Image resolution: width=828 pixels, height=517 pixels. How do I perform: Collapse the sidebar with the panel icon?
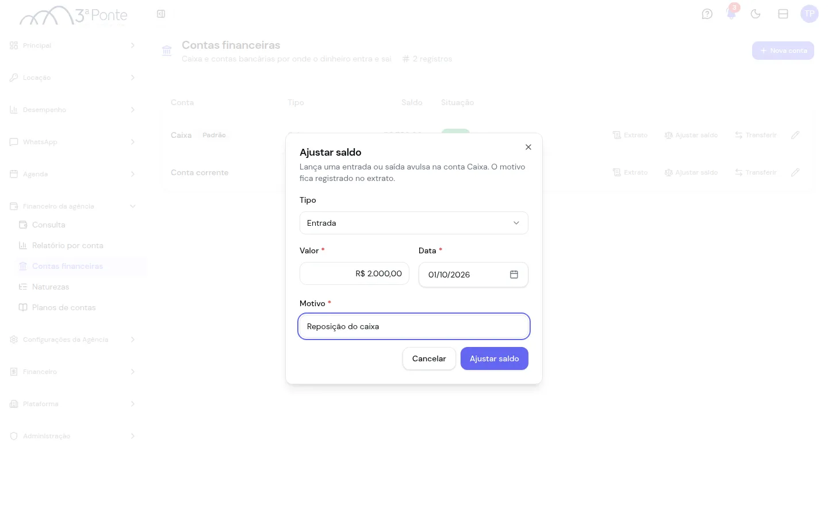[x=161, y=14]
